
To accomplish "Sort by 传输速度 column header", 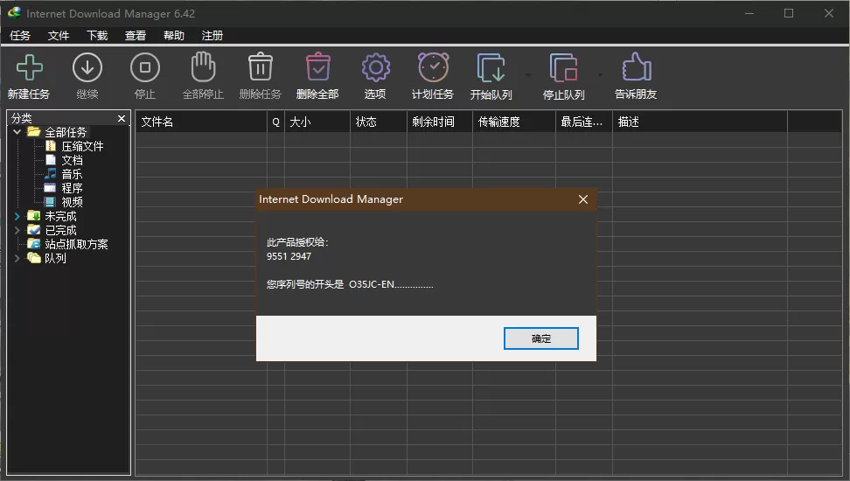I will [x=514, y=122].
